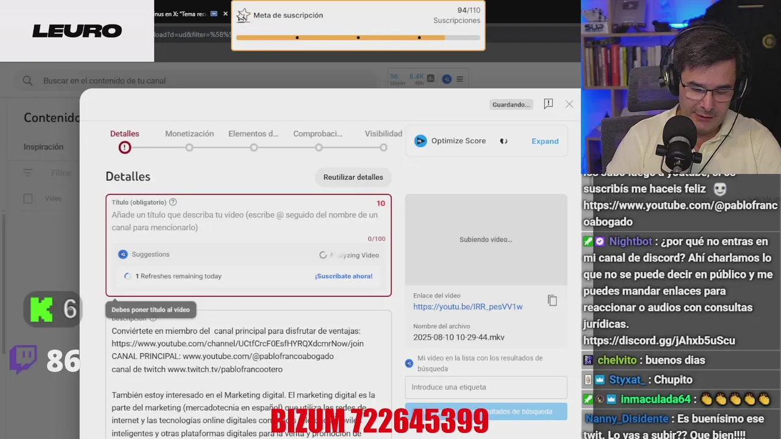This screenshot has height=439, width=781.
Task: Close the browser tab with X
Action: pyautogui.click(x=225, y=13)
